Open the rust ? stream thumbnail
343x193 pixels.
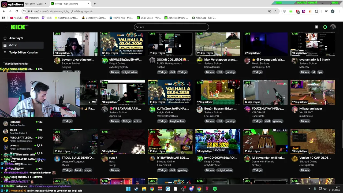[x=122, y=142]
